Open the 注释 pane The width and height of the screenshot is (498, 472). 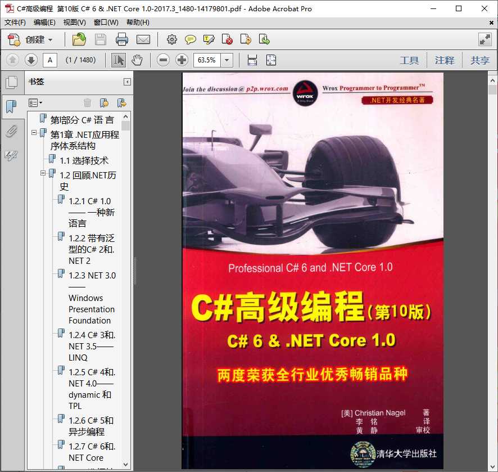pos(445,60)
